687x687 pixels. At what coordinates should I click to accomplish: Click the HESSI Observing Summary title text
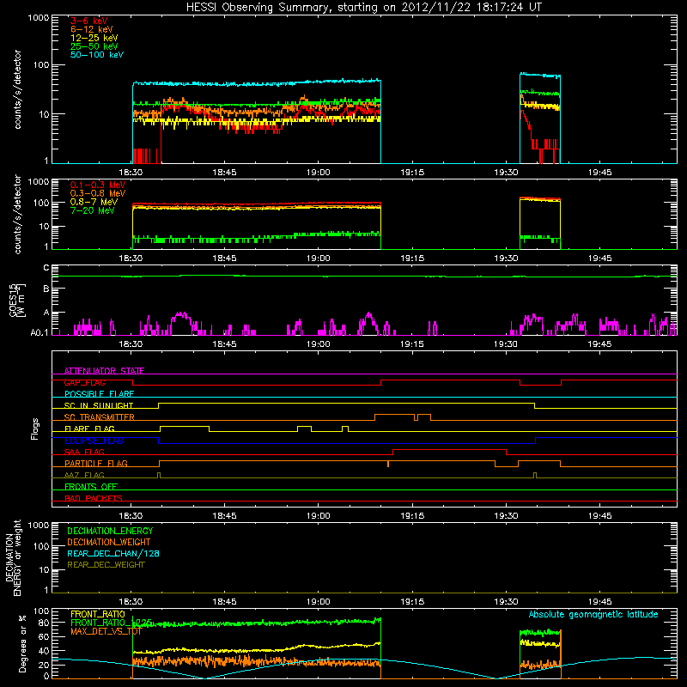pos(363,8)
